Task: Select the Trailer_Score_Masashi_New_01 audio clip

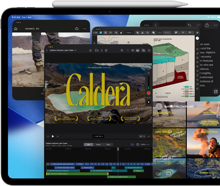Action: click(x=77, y=174)
